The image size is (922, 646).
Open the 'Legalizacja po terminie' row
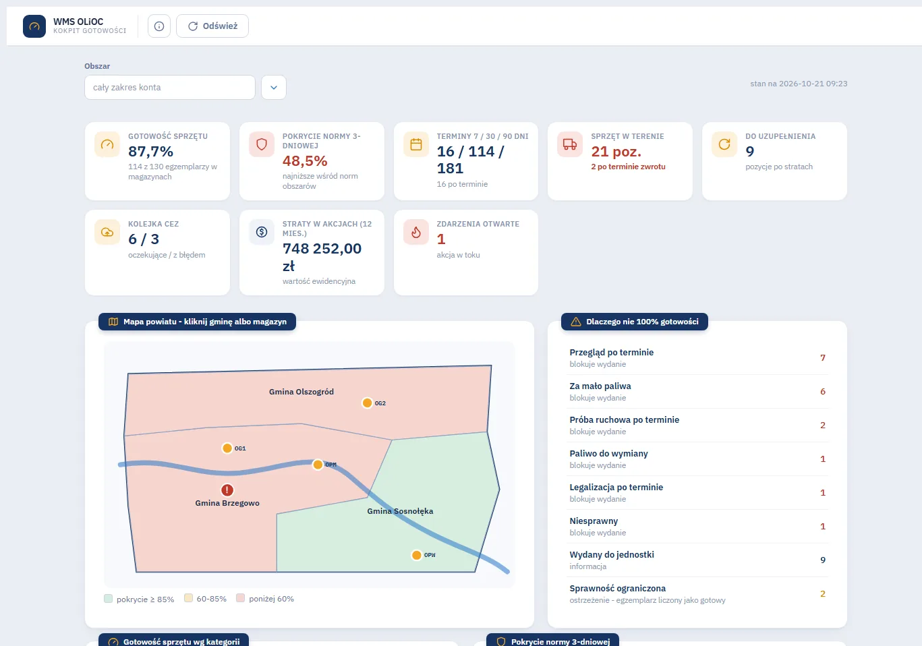697,493
